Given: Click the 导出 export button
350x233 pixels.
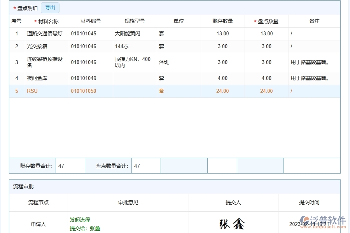Looking at the screenshot, I should click(50, 7).
